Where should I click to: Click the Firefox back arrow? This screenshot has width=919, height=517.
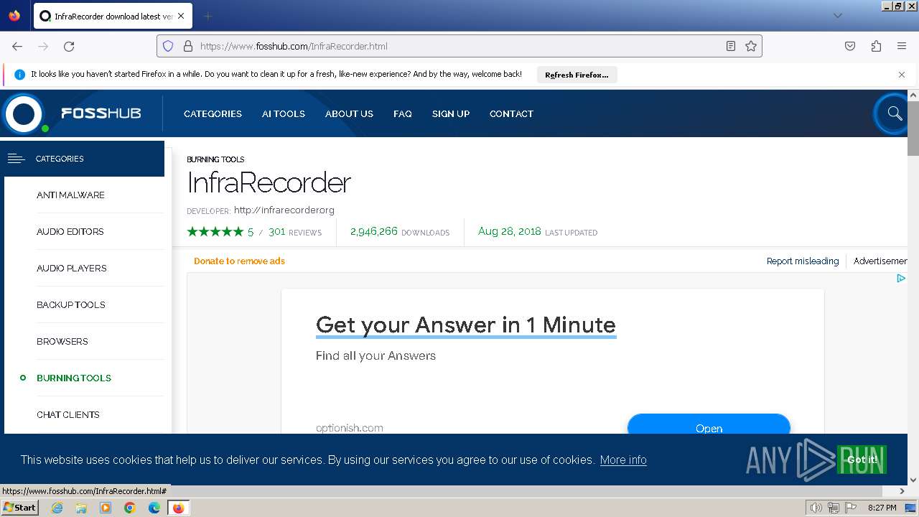(17, 46)
